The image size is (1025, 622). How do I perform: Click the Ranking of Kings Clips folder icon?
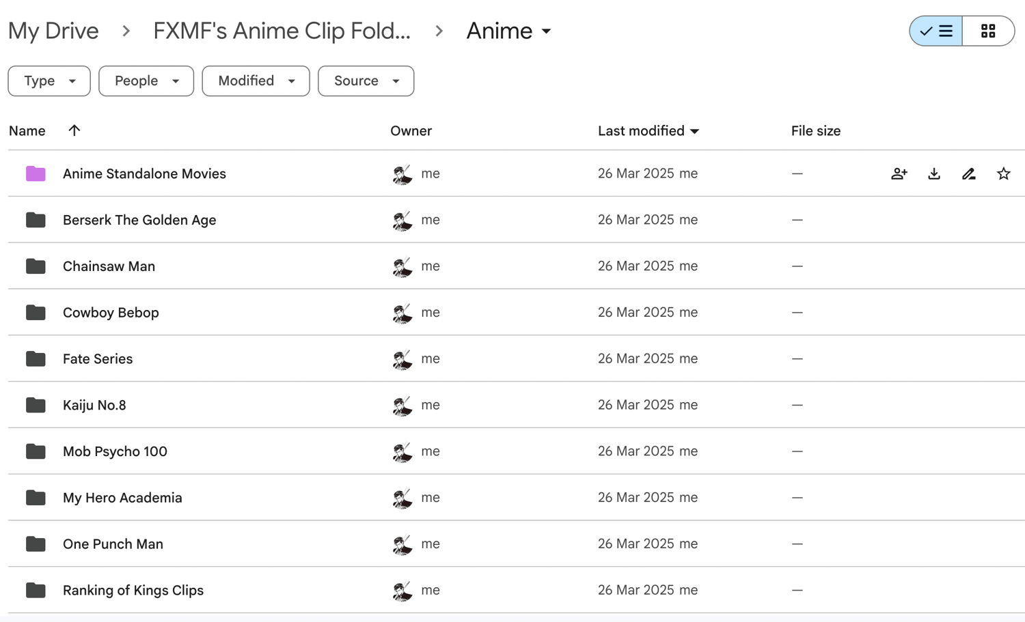[36, 590]
